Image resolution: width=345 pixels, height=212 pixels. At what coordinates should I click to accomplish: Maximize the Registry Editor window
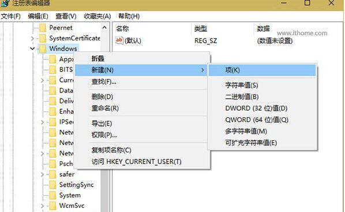tap(307, 3)
